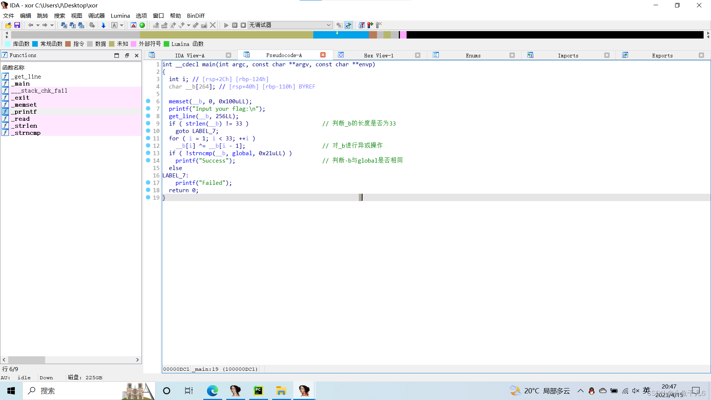Open the dropdown beside the A text-search icon

tap(121, 25)
